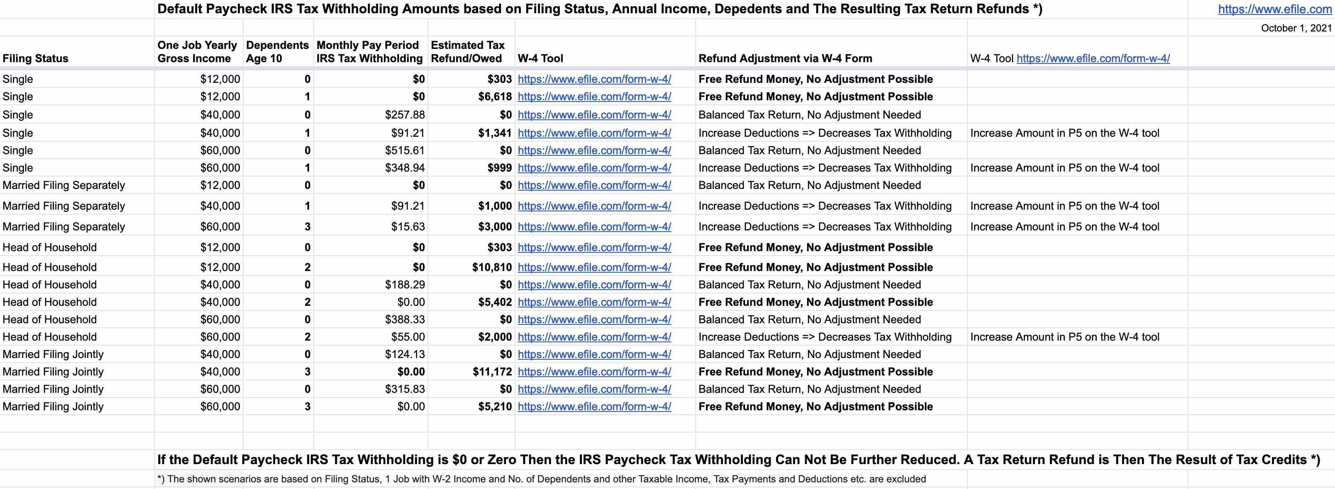1335x489 pixels.
Task: Open W-4 link in Single $12,000 zero dependents row
Action: 595,79
